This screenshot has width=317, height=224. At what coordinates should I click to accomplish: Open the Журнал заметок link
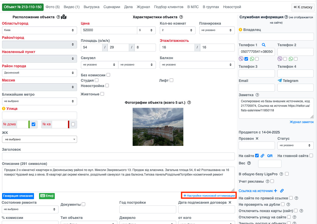pyautogui.click(x=302, y=122)
